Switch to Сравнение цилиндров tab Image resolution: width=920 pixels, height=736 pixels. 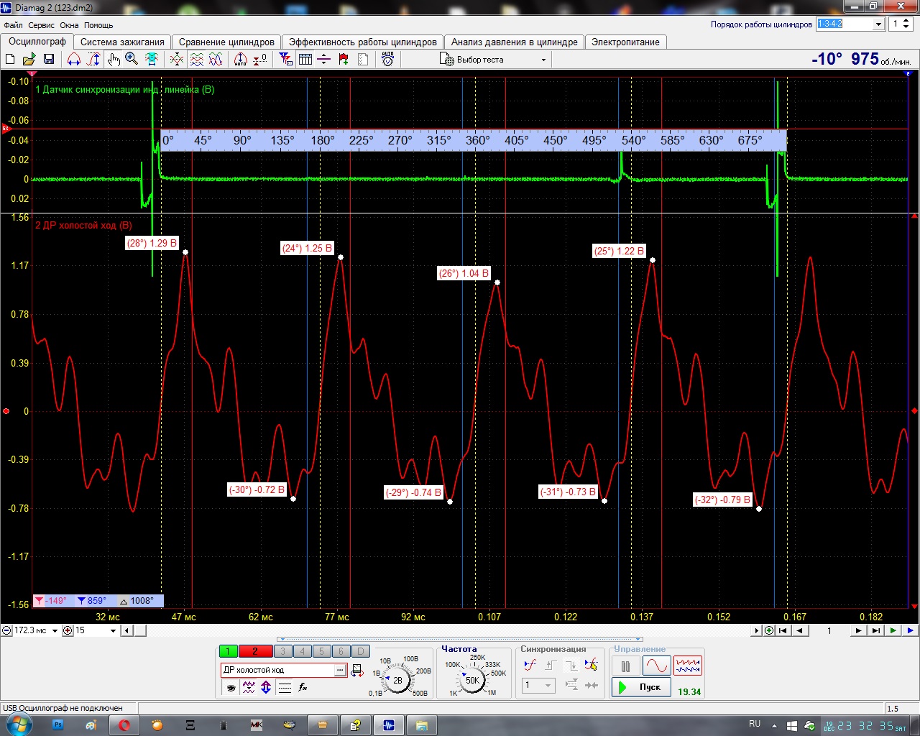click(226, 42)
